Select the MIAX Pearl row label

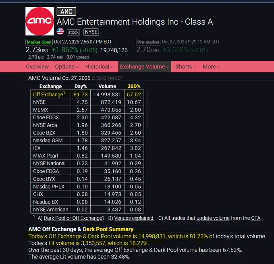pyautogui.click(x=46, y=156)
